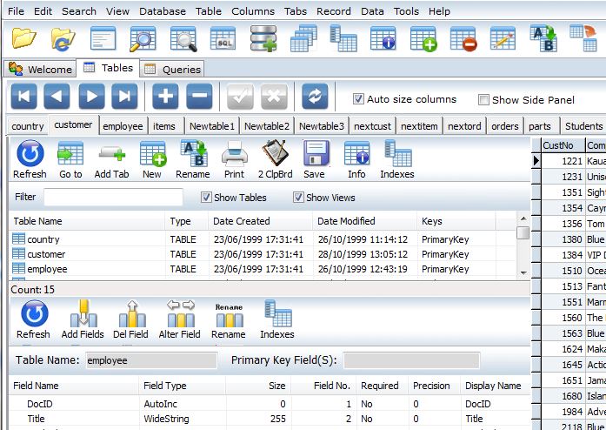This screenshot has width=606, height=430.
Task: Click the rename A-B icon in main toolbar
Action: pos(543,38)
